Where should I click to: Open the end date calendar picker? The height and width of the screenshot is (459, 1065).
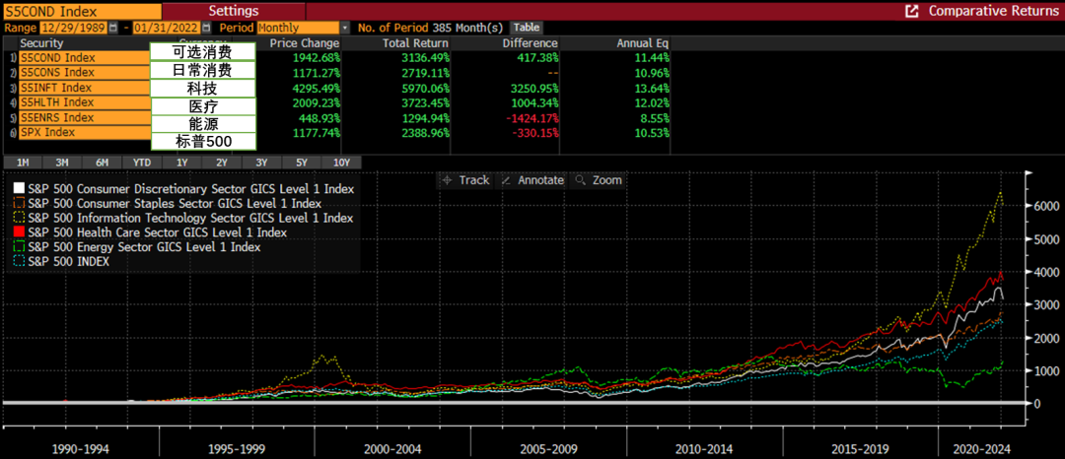point(206,28)
